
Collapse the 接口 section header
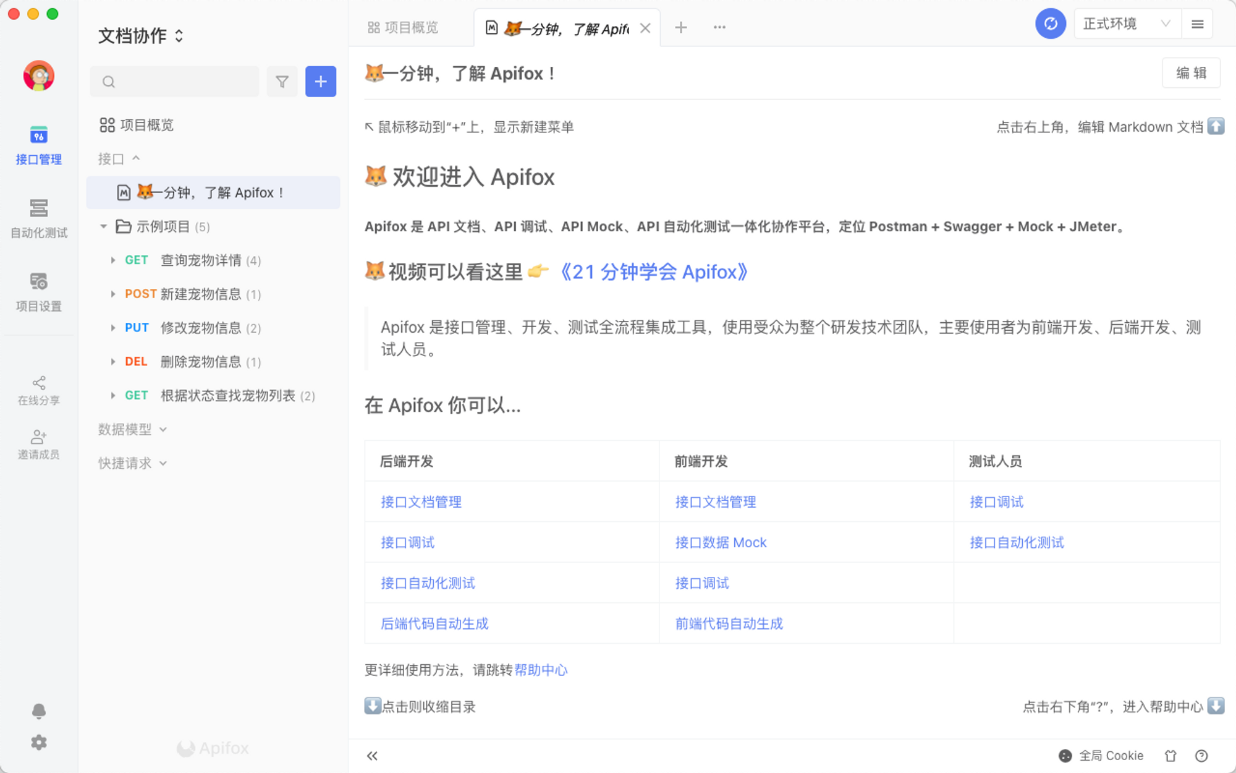[x=119, y=159]
